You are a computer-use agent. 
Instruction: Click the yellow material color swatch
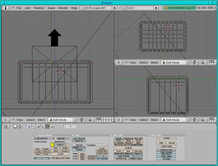tap(52, 145)
